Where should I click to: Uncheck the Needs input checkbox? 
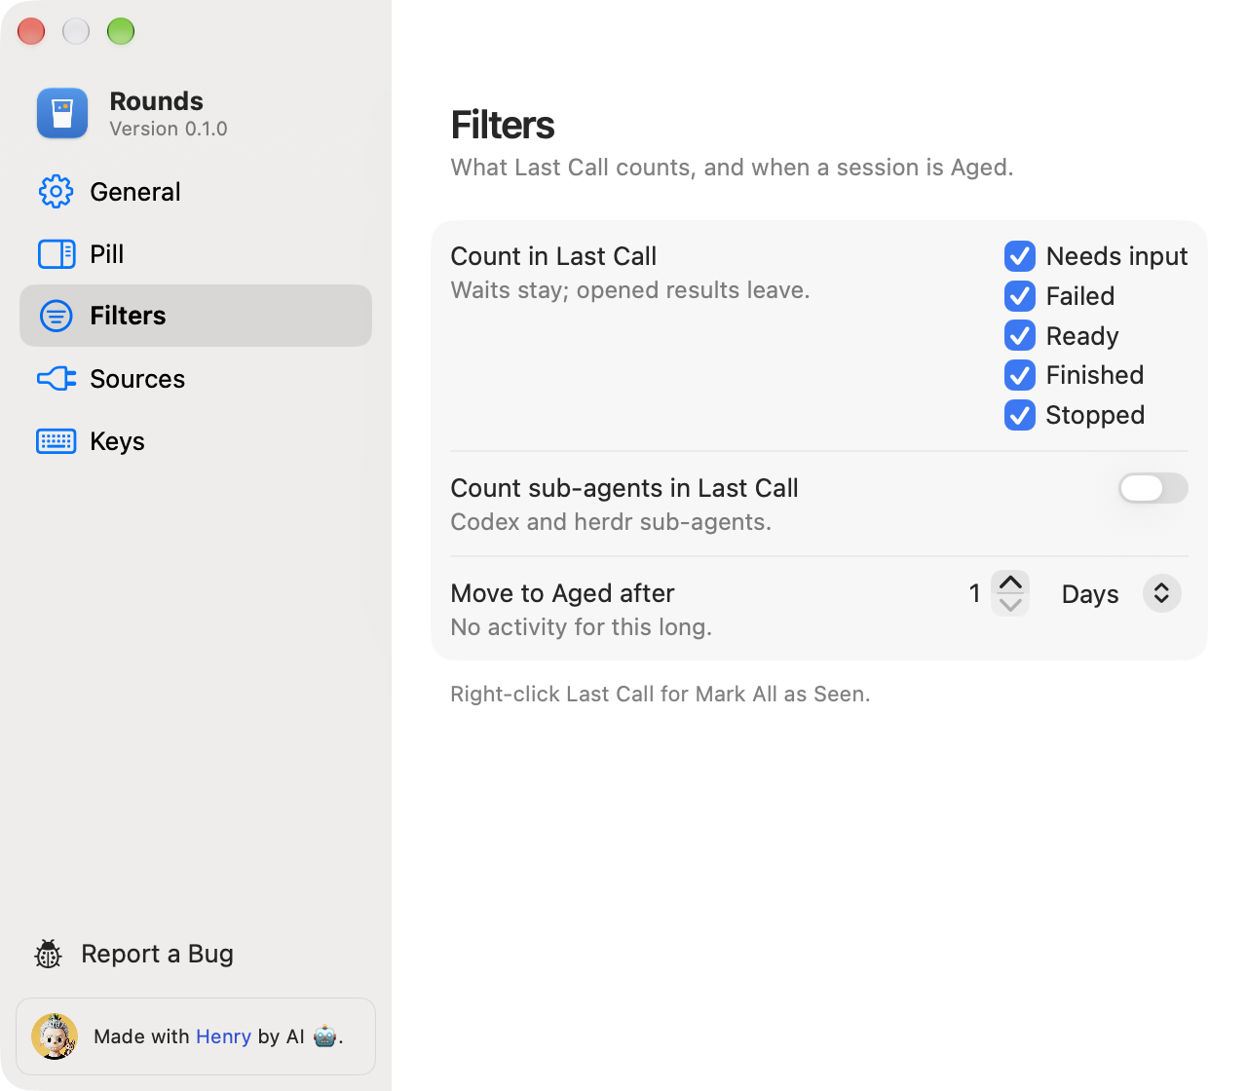1020,256
